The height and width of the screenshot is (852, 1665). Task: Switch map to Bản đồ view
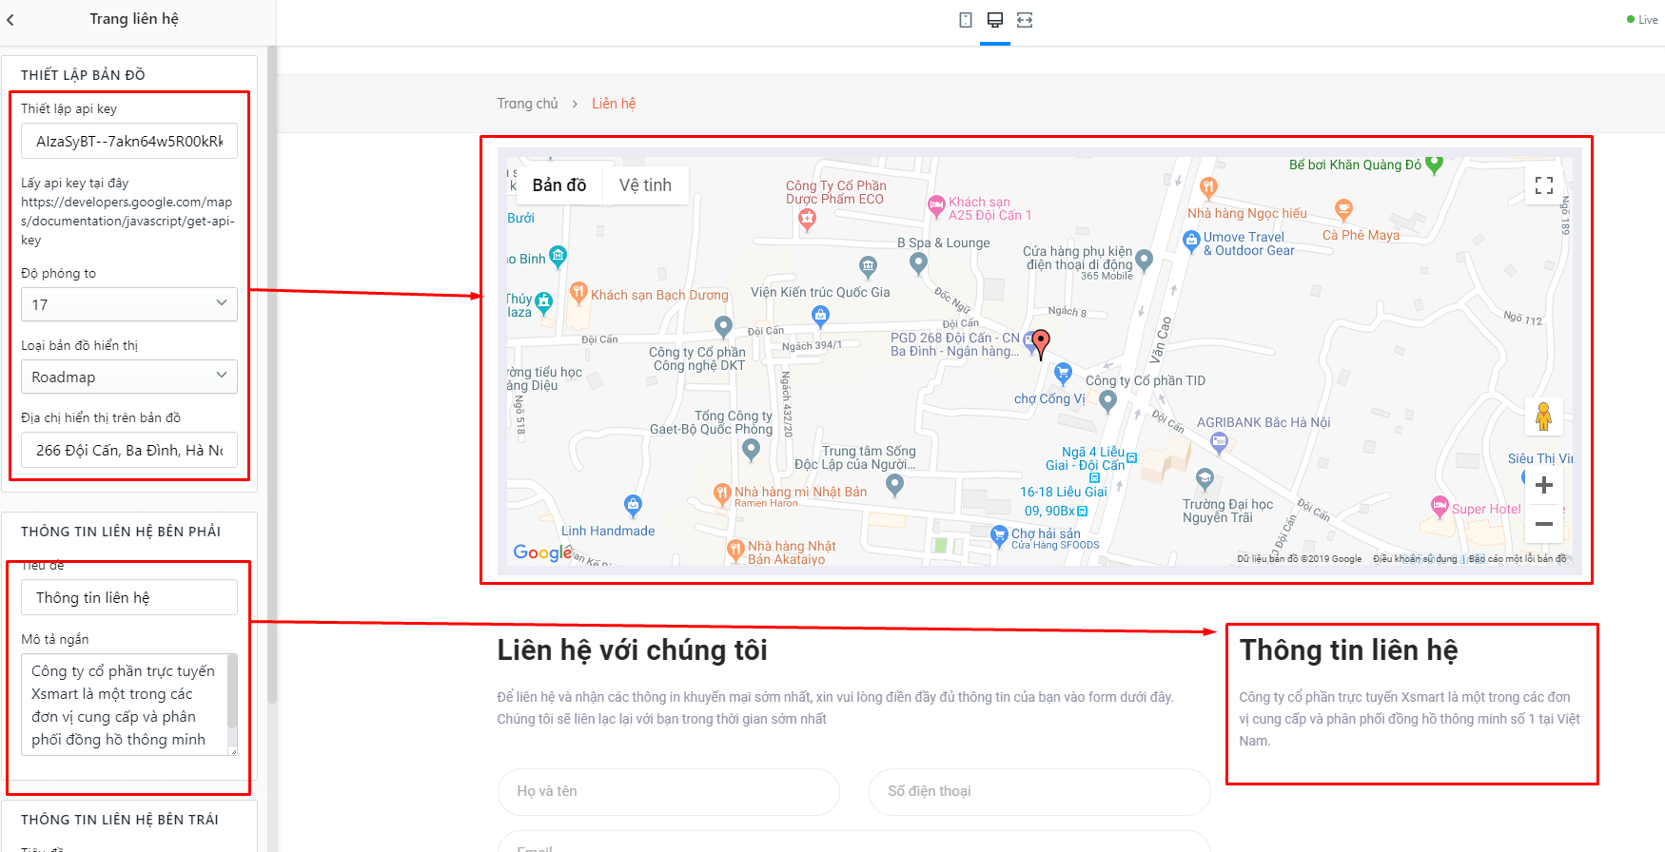[x=559, y=185]
